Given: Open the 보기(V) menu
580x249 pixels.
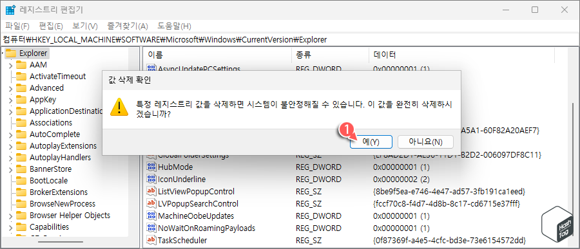Looking at the screenshot, I should (x=84, y=26).
